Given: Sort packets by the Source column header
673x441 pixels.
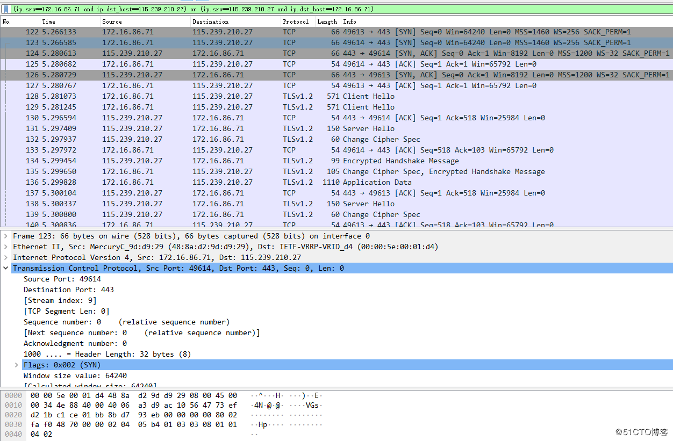Looking at the screenshot, I should (112, 21).
